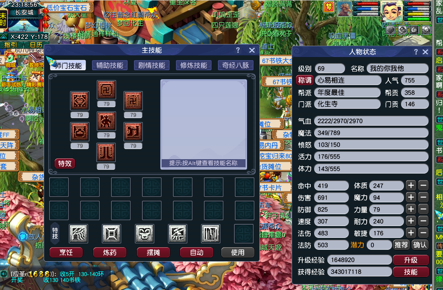The image size is (443, 290).
Task: Click the orange 梦 badge icon
Action: click(x=329, y=7)
